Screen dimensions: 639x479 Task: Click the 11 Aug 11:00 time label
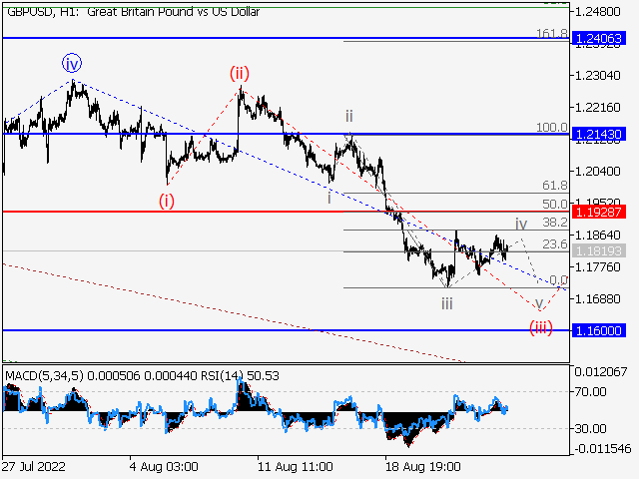[295, 466]
